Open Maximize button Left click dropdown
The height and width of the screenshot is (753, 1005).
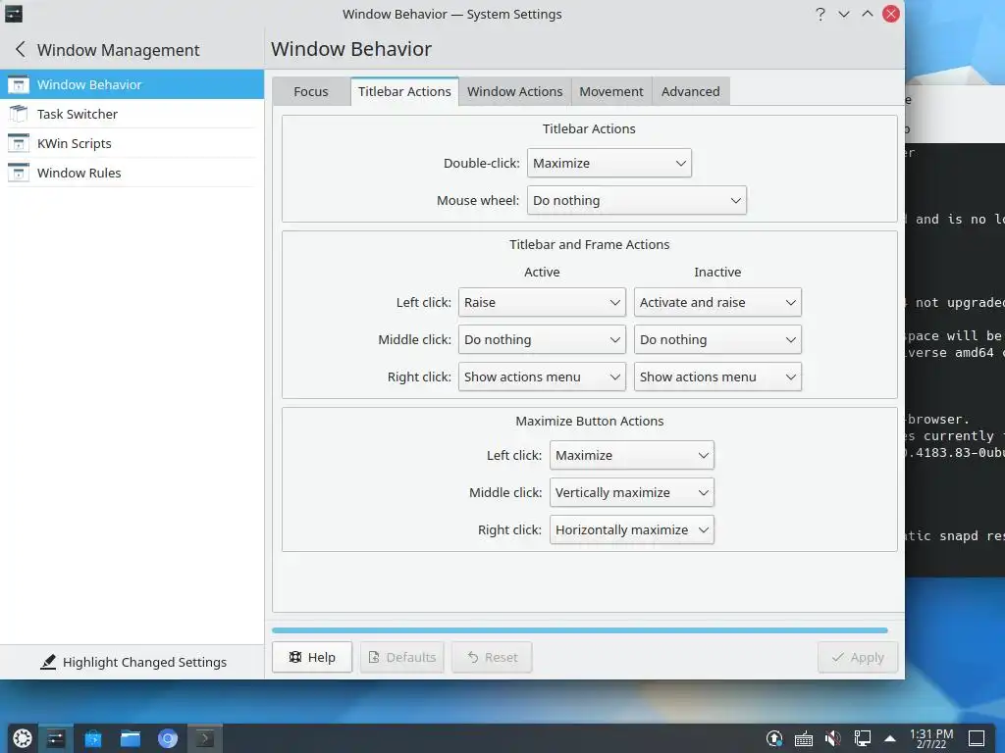point(631,455)
